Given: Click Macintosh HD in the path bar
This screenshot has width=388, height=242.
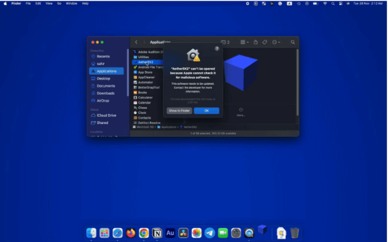Looking at the screenshot, I should (x=143, y=127).
